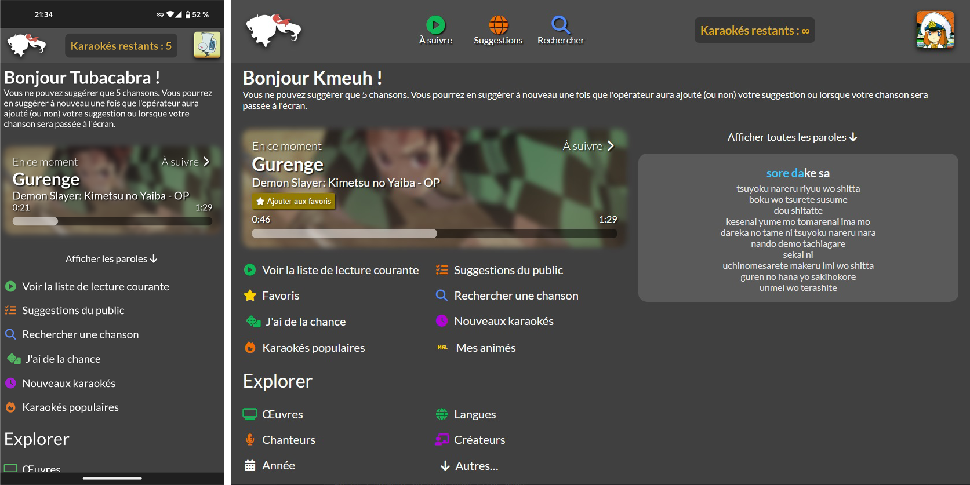The height and width of the screenshot is (485, 970).
Task: Click the MAL icon beside Mes animés
Action: 442,348
